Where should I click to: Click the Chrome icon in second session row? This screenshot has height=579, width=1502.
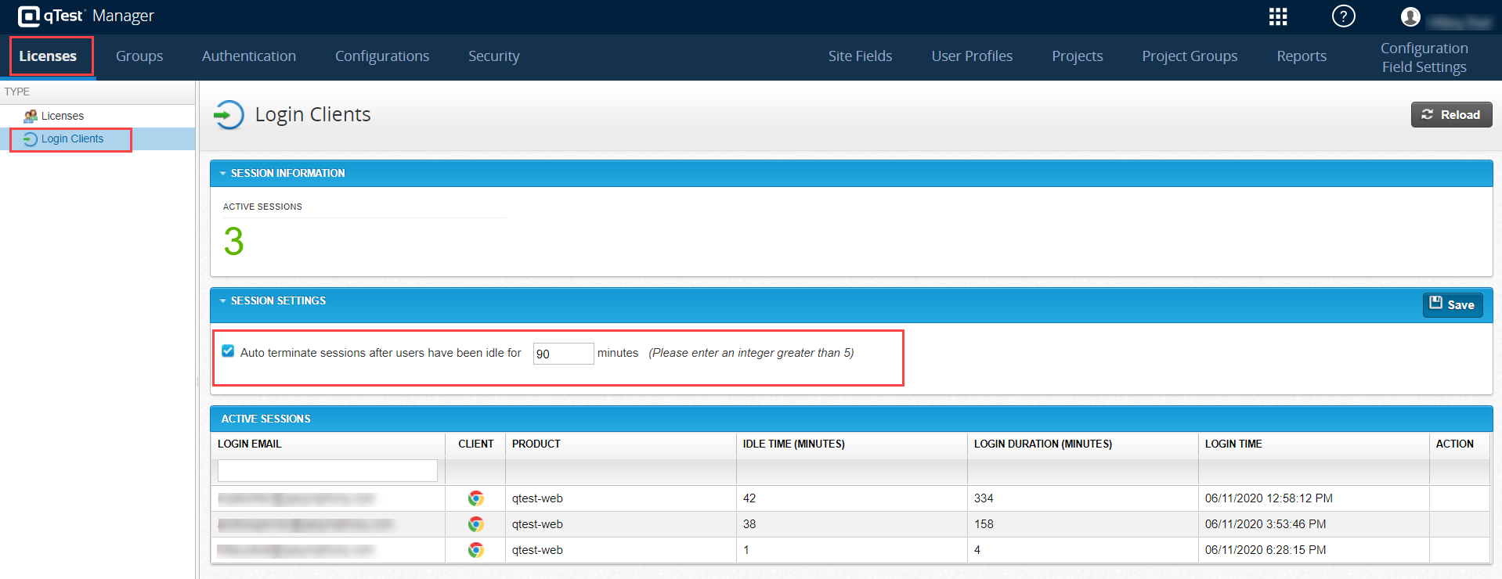point(475,524)
